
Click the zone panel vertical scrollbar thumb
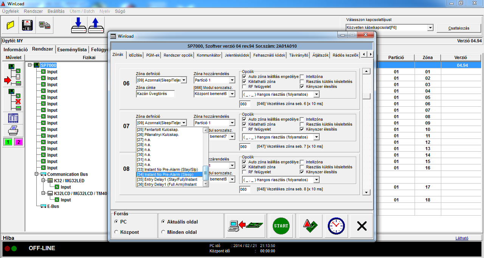pyautogui.click(x=366, y=96)
